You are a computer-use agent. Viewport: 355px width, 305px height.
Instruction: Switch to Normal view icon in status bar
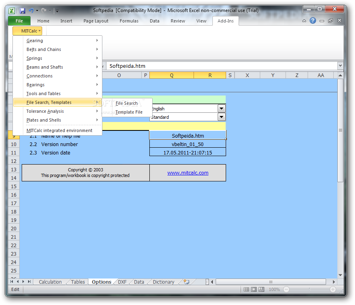tap(246, 289)
